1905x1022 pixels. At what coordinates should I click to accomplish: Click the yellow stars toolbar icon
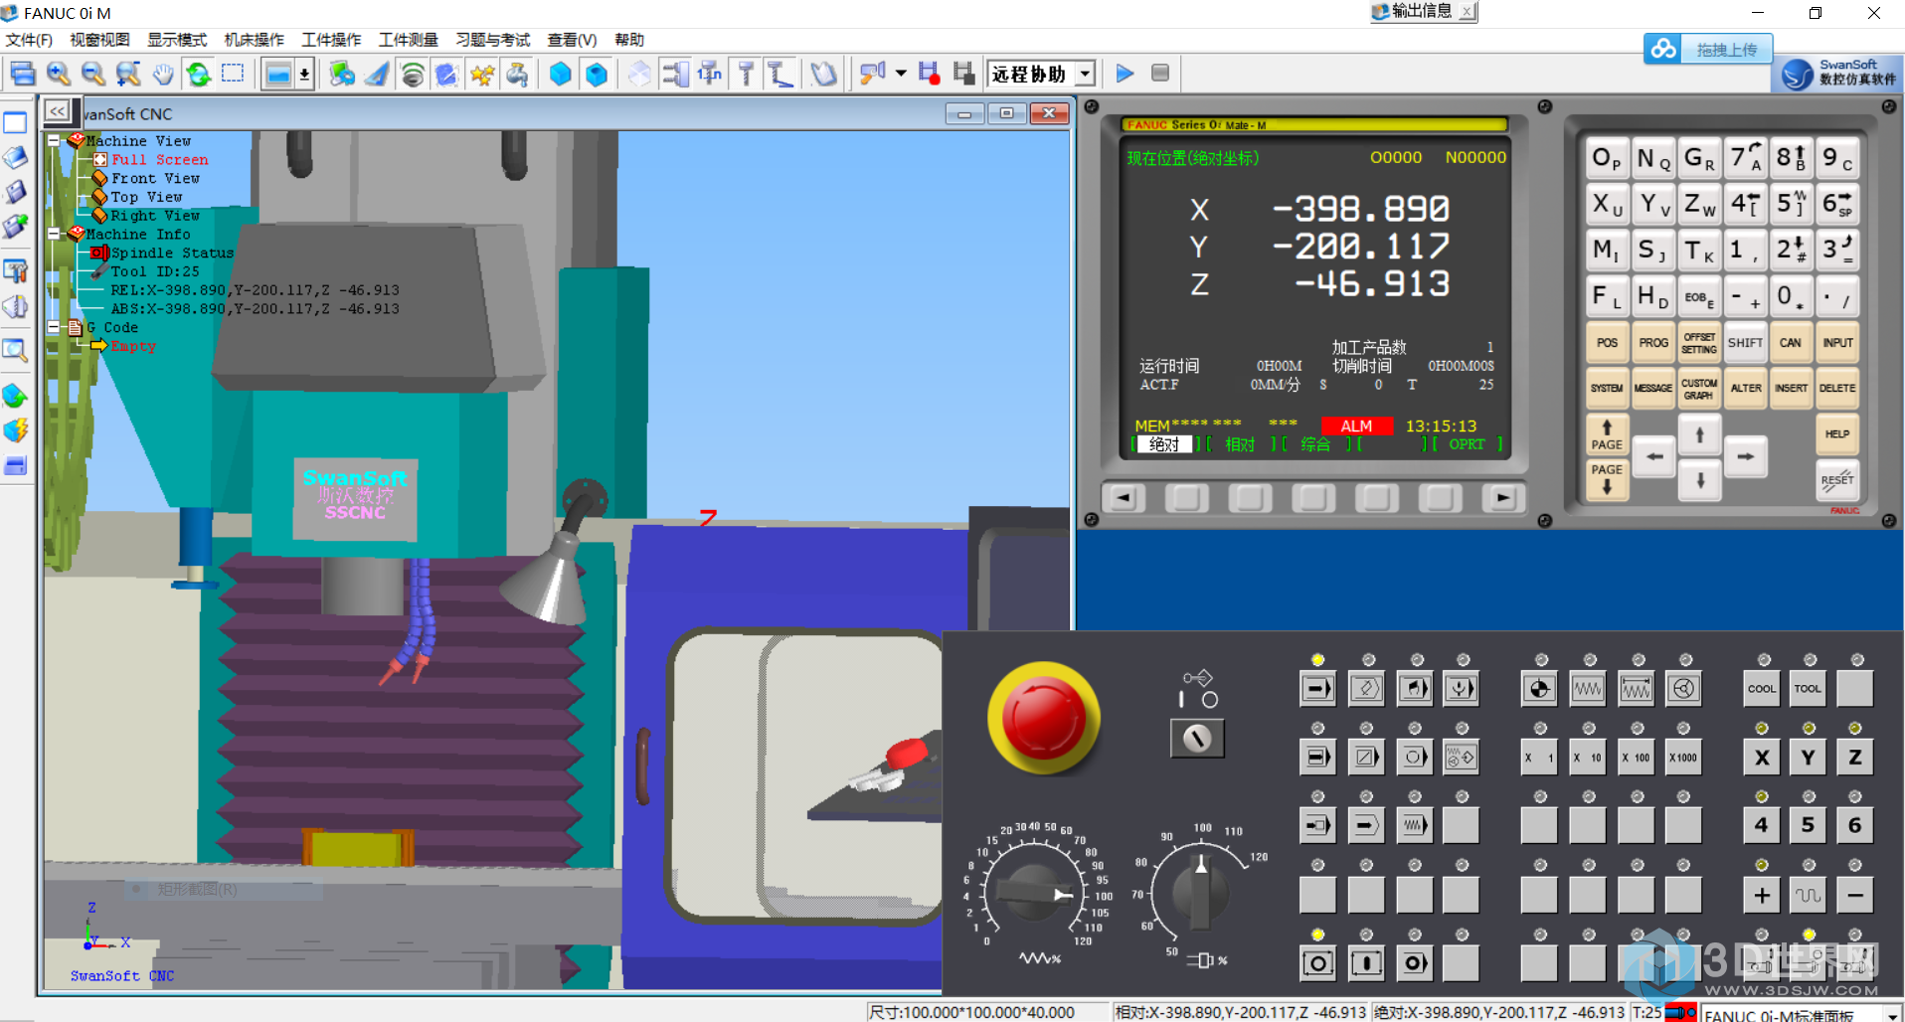click(482, 75)
